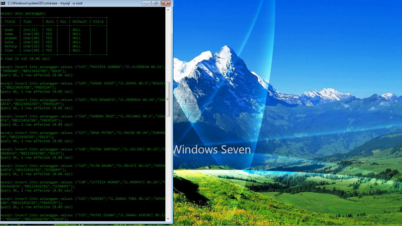Click the insert line with "LETISIA RURON"
This screenshot has width=402, height=226.
[x=83, y=182]
